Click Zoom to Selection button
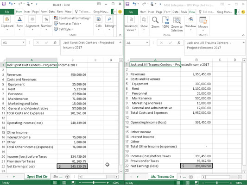Screen dimensions: 247x185 [x=177, y=24]
